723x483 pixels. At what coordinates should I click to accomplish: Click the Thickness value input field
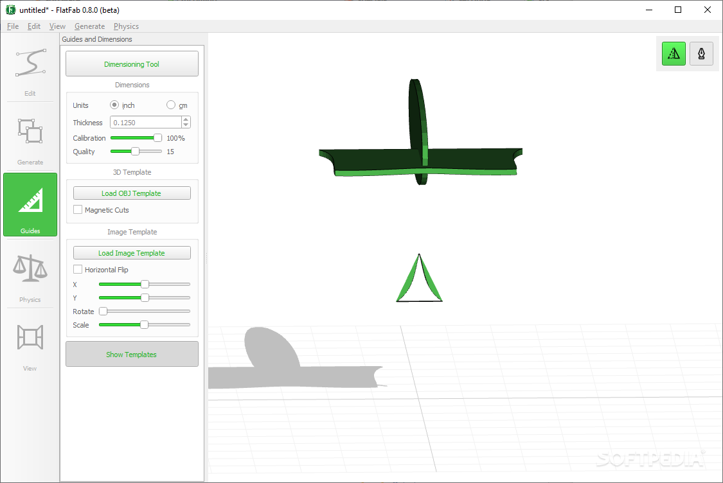pyautogui.click(x=146, y=122)
